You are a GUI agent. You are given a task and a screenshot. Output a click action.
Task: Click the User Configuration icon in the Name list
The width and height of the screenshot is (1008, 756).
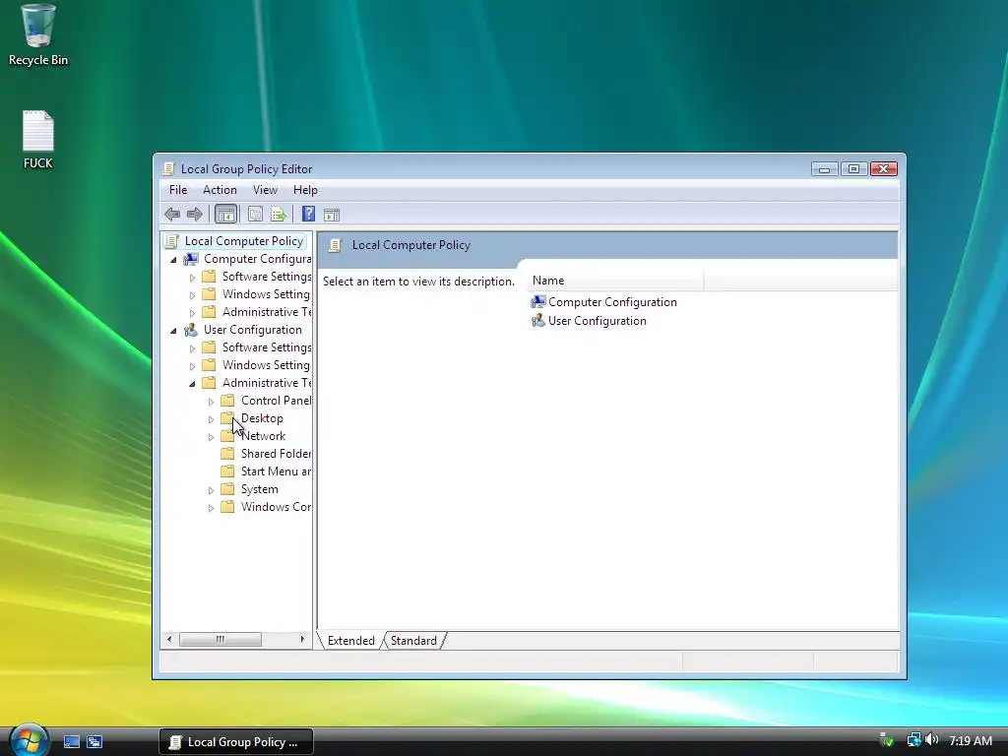pyautogui.click(x=538, y=320)
